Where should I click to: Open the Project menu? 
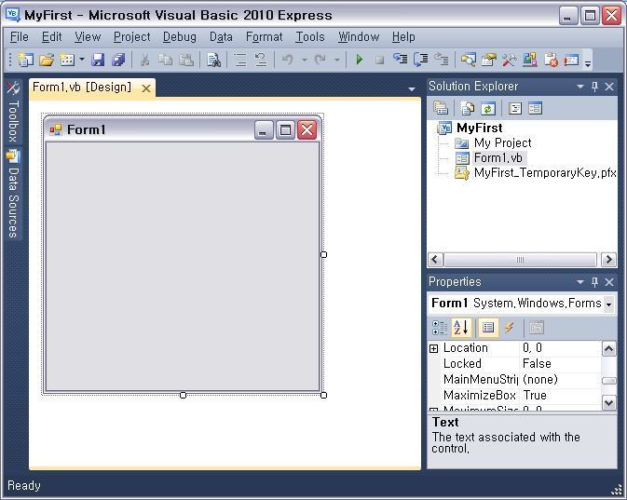pos(132,36)
